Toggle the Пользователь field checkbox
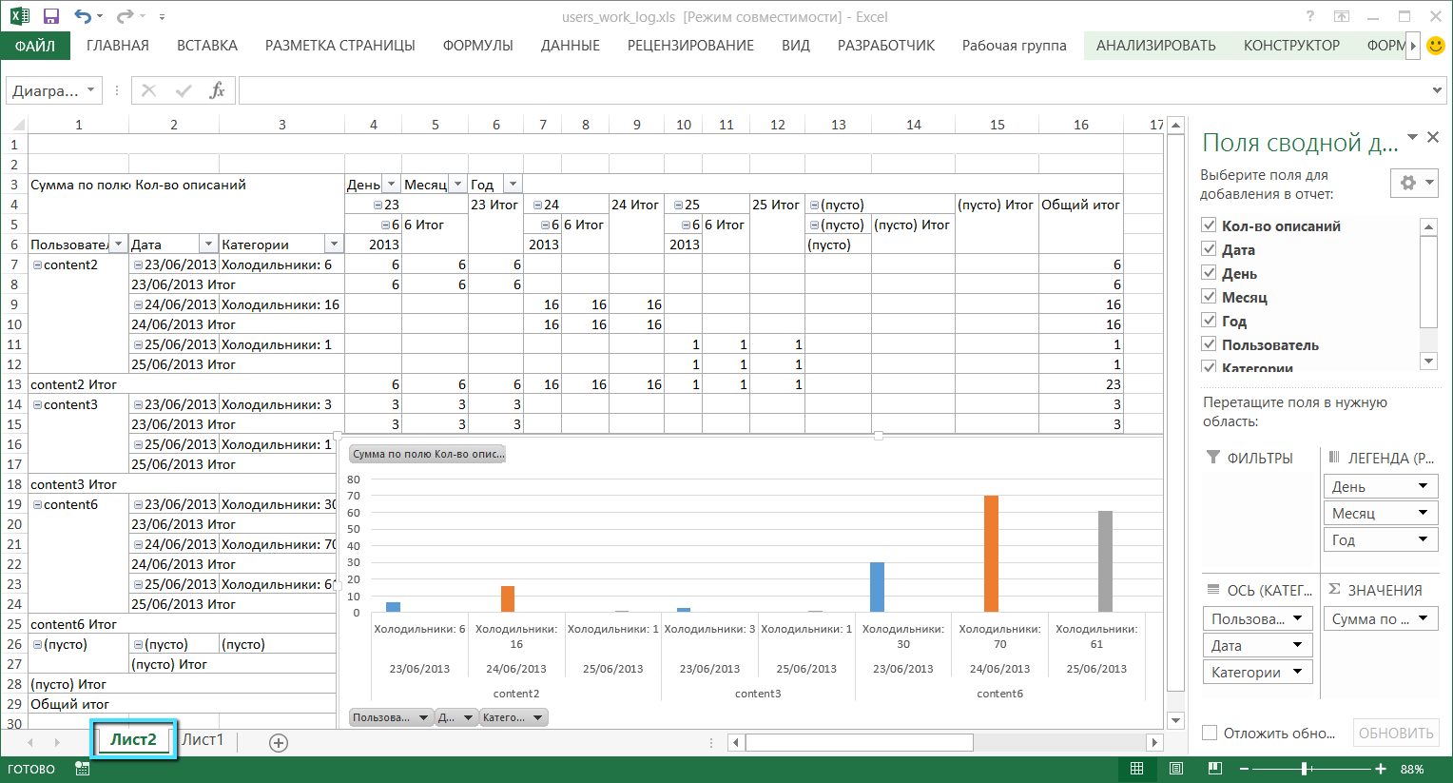The height and width of the screenshot is (783, 1453). pos(1209,343)
